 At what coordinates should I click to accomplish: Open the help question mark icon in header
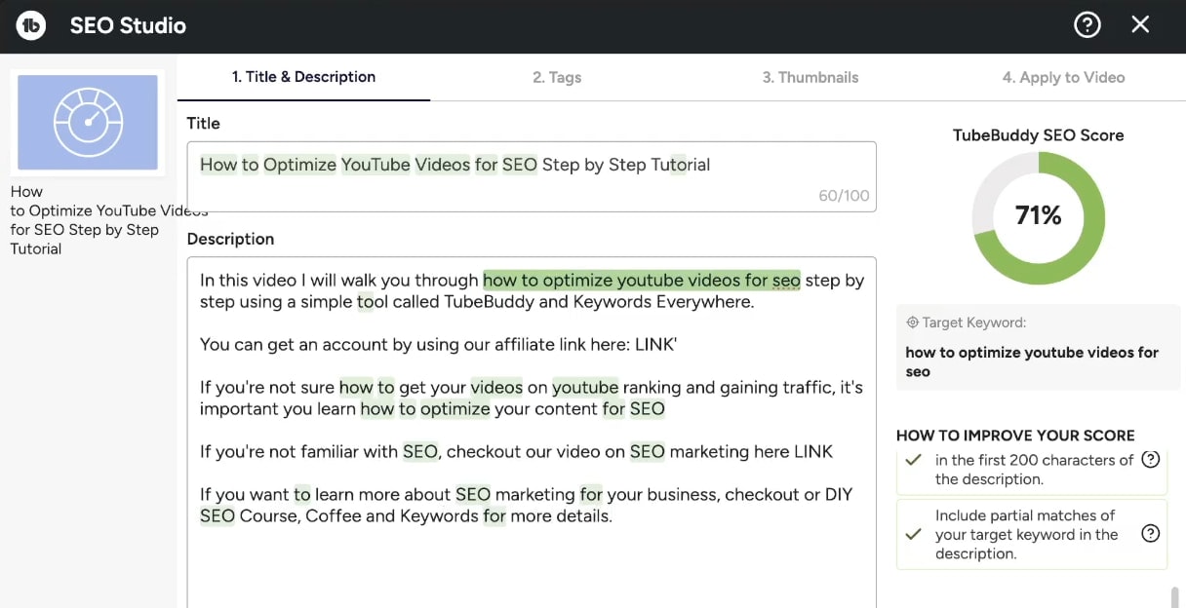(1087, 25)
